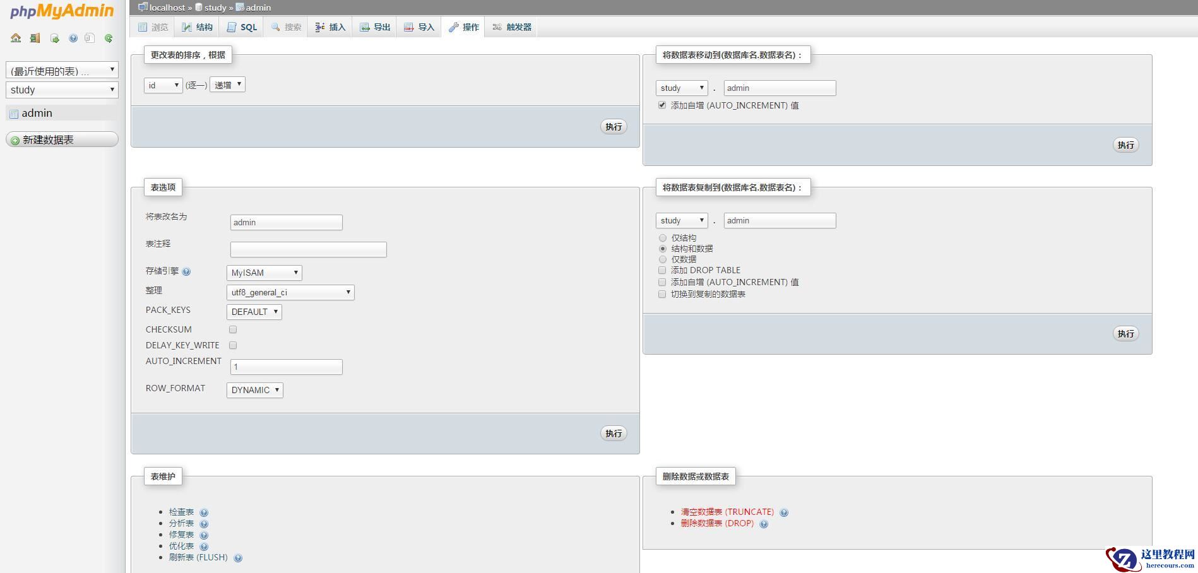Open the 最近使用的表 dropdown
Image resolution: width=1198 pixels, height=573 pixels.
pos(62,70)
